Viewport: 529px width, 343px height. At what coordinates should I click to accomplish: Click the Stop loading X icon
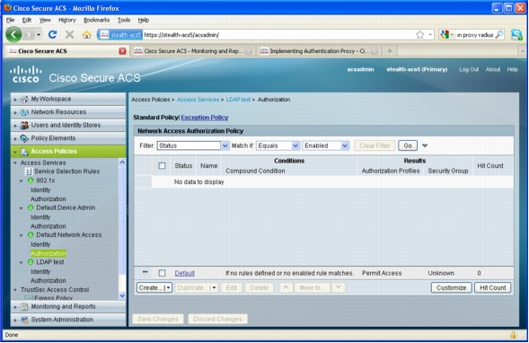pyautogui.click(x=69, y=34)
